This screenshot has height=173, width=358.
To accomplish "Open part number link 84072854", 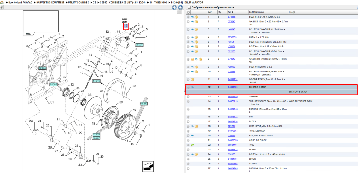I will [233, 131].
